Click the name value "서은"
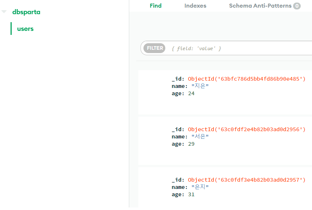This screenshot has height=210, width=312. pyautogui.click(x=200, y=137)
